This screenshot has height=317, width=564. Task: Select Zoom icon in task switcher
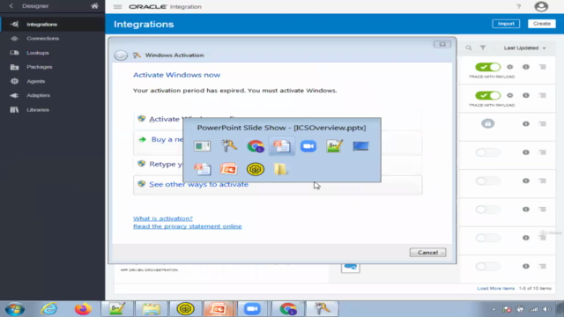point(308,146)
